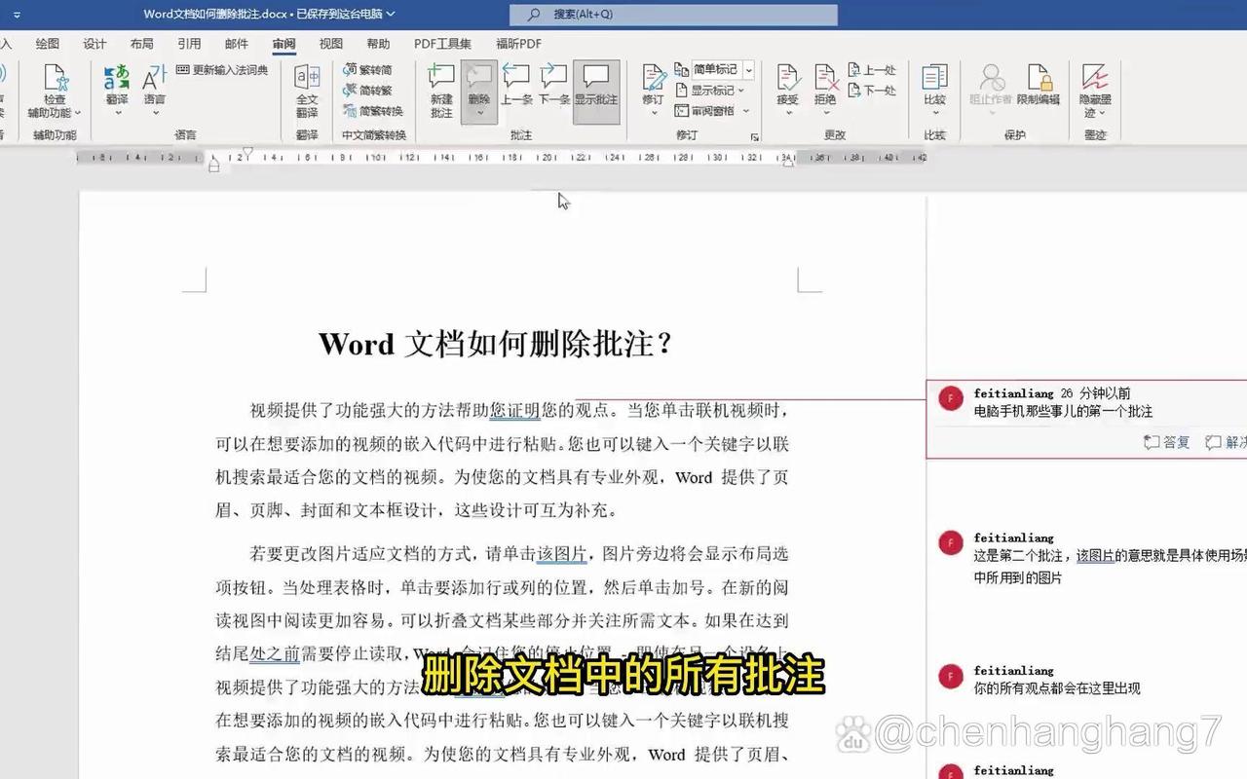Switch to the 视图 tab
The height and width of the screenshot is (779, 1247).
(x=331, y=44)
